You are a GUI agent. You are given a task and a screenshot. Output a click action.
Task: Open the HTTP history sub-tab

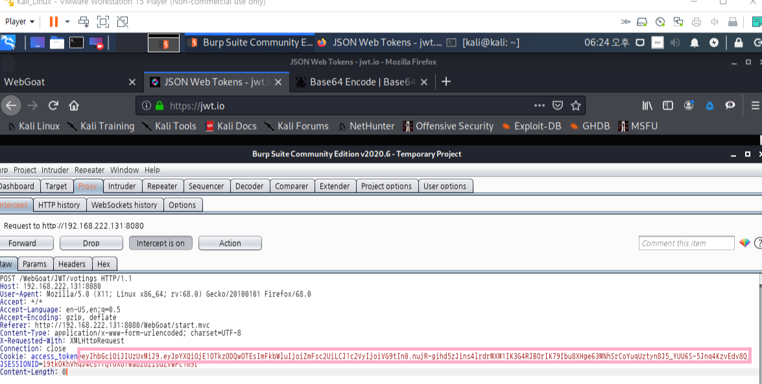pos(59,205)
